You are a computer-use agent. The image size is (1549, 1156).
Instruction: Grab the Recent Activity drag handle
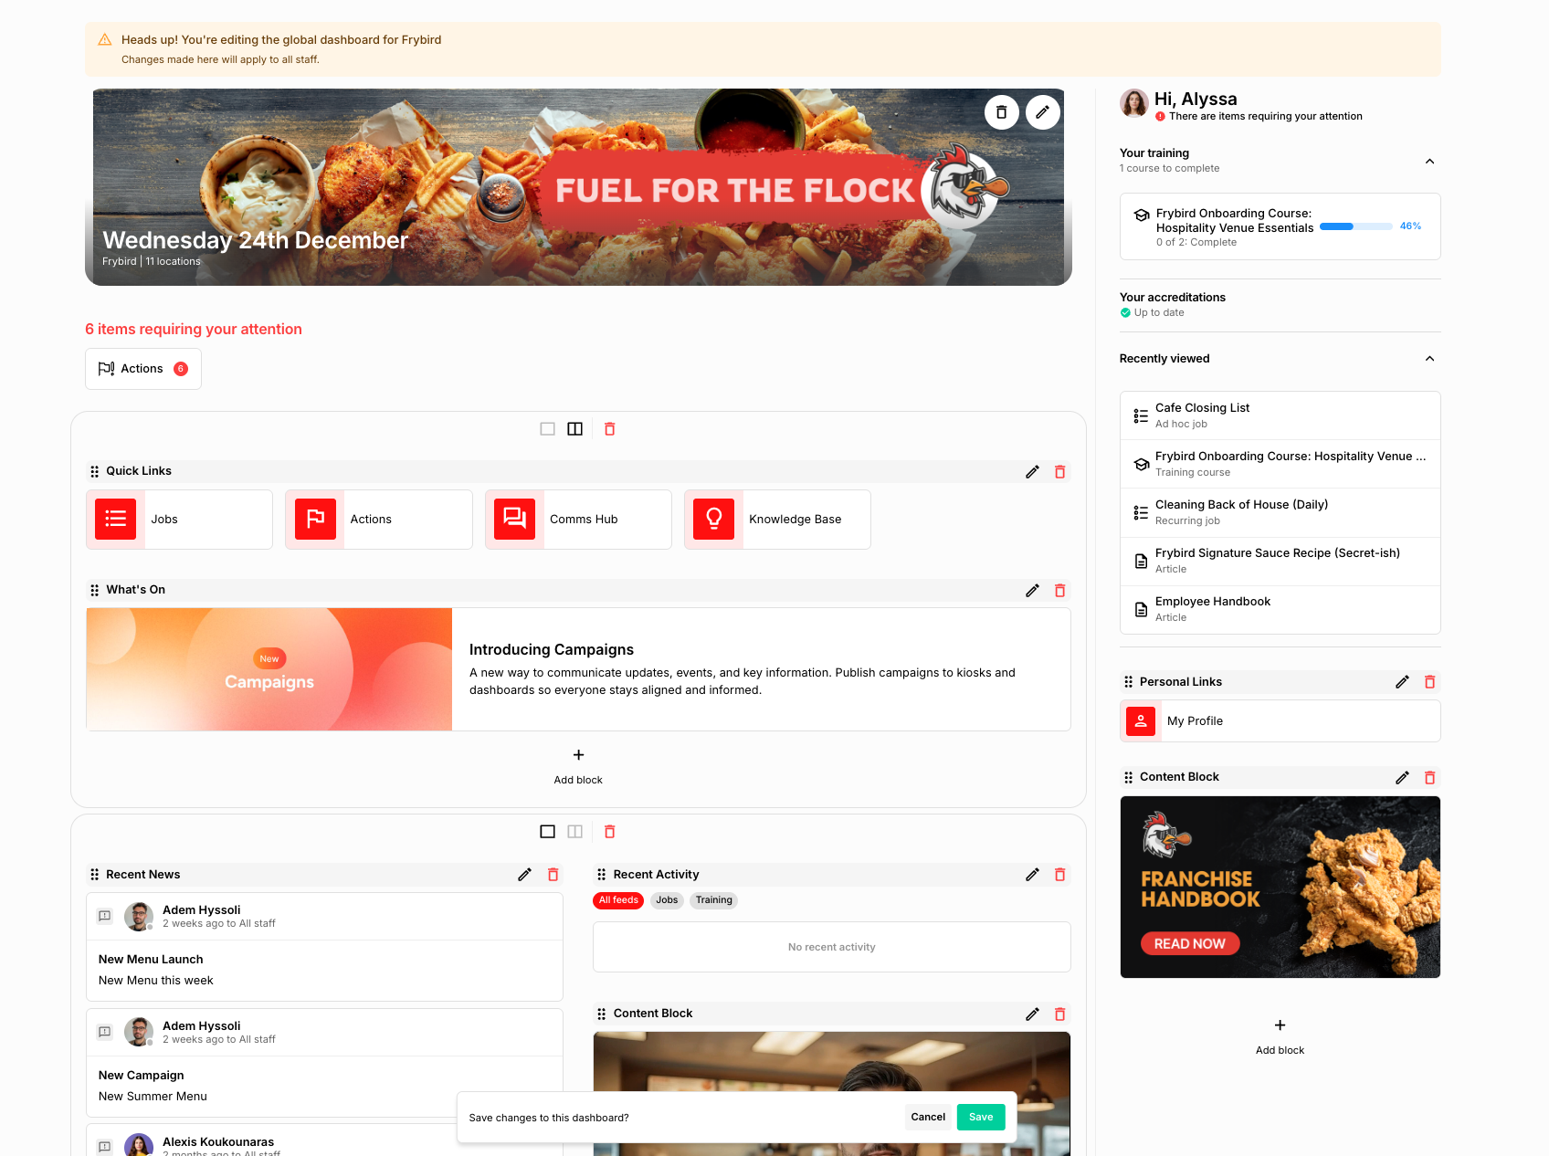click(x=601, y=875)
